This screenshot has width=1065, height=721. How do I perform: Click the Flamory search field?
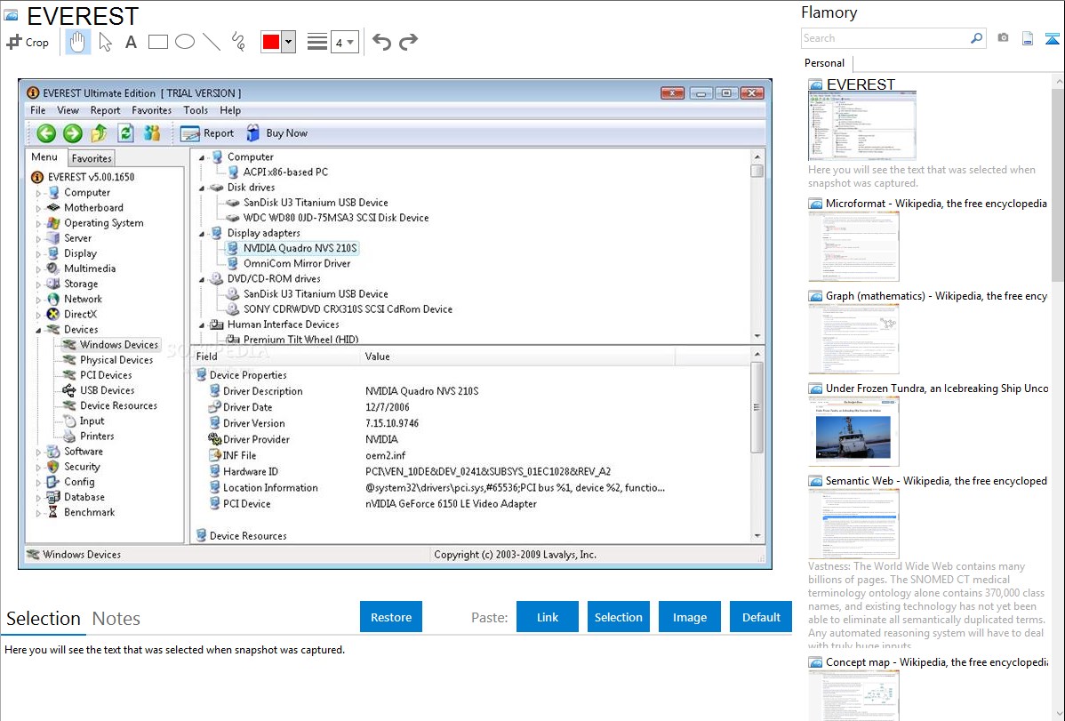click(885, 38)
